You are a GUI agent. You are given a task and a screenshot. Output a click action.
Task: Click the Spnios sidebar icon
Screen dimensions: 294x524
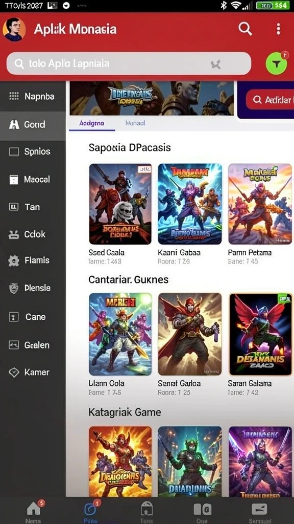pos(14,152)
